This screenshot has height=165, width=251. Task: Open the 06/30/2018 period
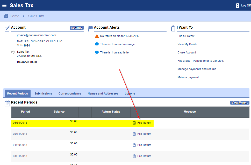tap(20, 123)
